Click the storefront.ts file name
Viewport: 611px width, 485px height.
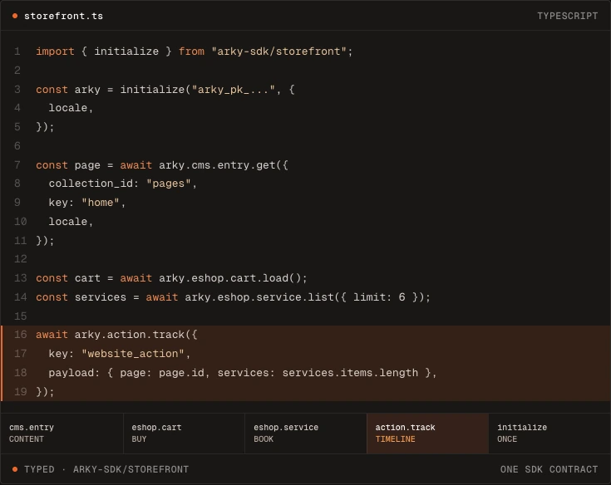point(63,16)
